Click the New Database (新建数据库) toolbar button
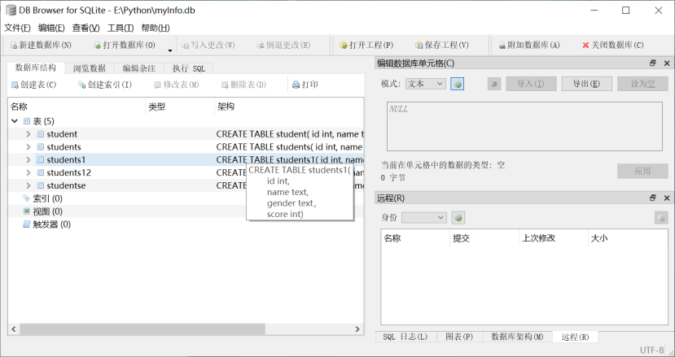 point(41,46)
